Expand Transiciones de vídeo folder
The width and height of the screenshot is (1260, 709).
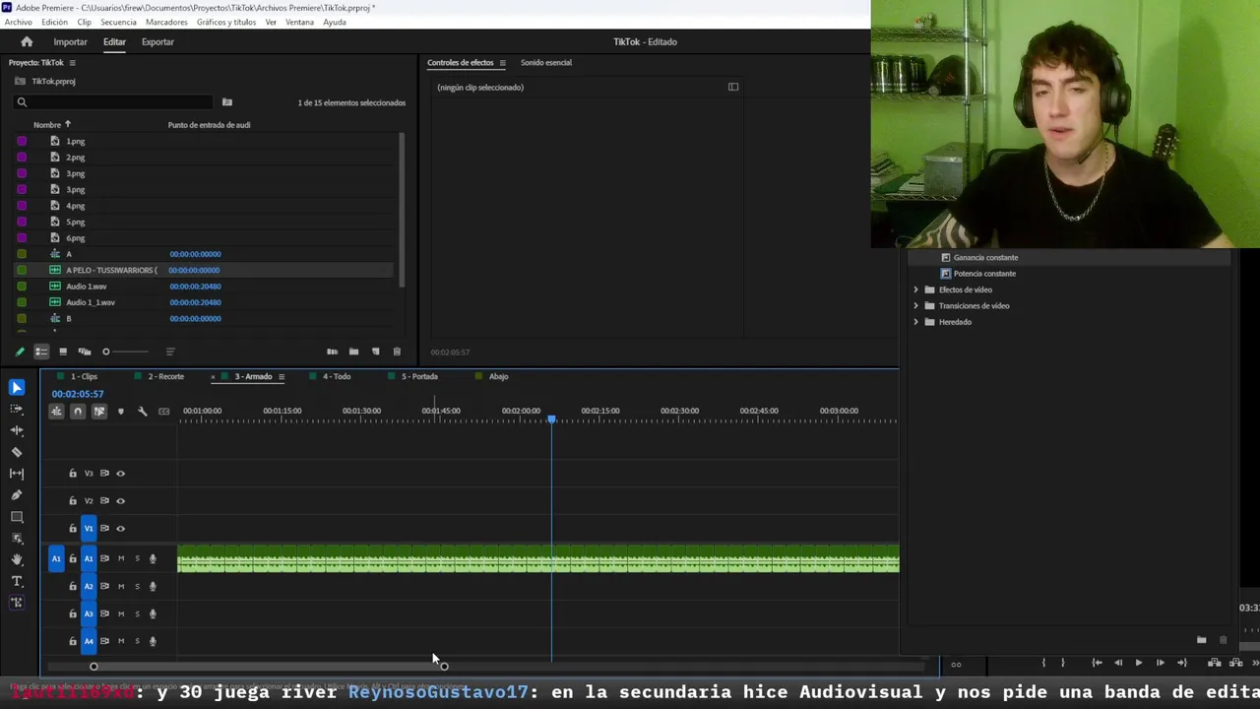[x=915, y=305]
